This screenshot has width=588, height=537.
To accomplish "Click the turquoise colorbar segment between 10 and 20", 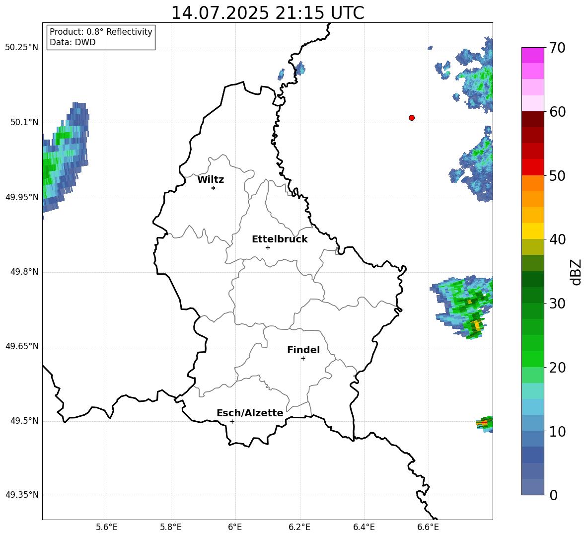I will coord(532,391).
